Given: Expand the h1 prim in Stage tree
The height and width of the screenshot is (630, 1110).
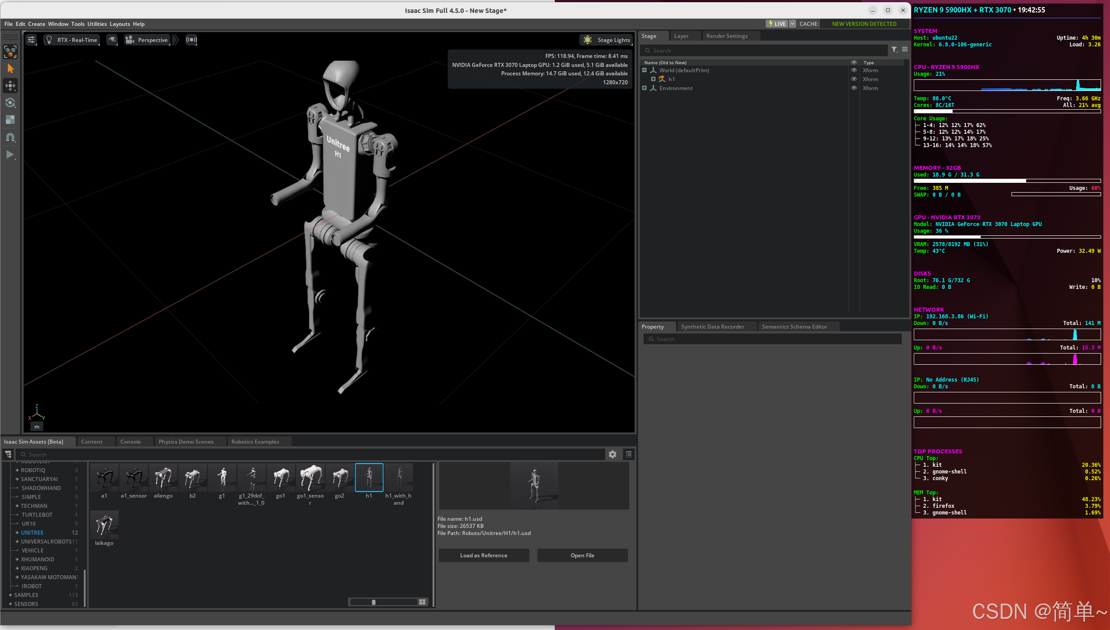Looking at the screenshot, I should [653, 79].
